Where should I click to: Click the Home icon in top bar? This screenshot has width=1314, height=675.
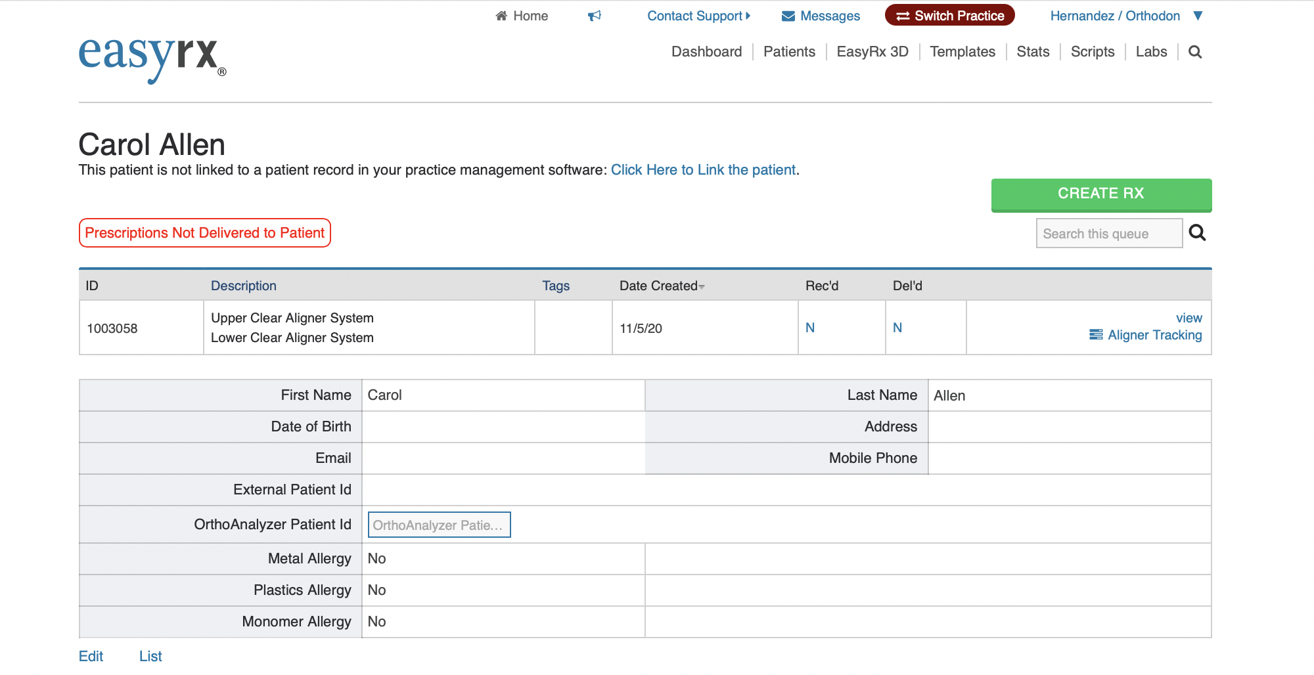501,16
